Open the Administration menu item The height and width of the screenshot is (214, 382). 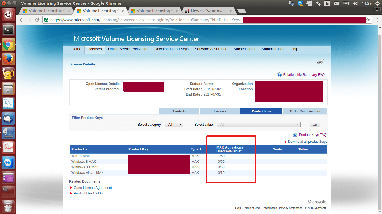pos(273,49)
